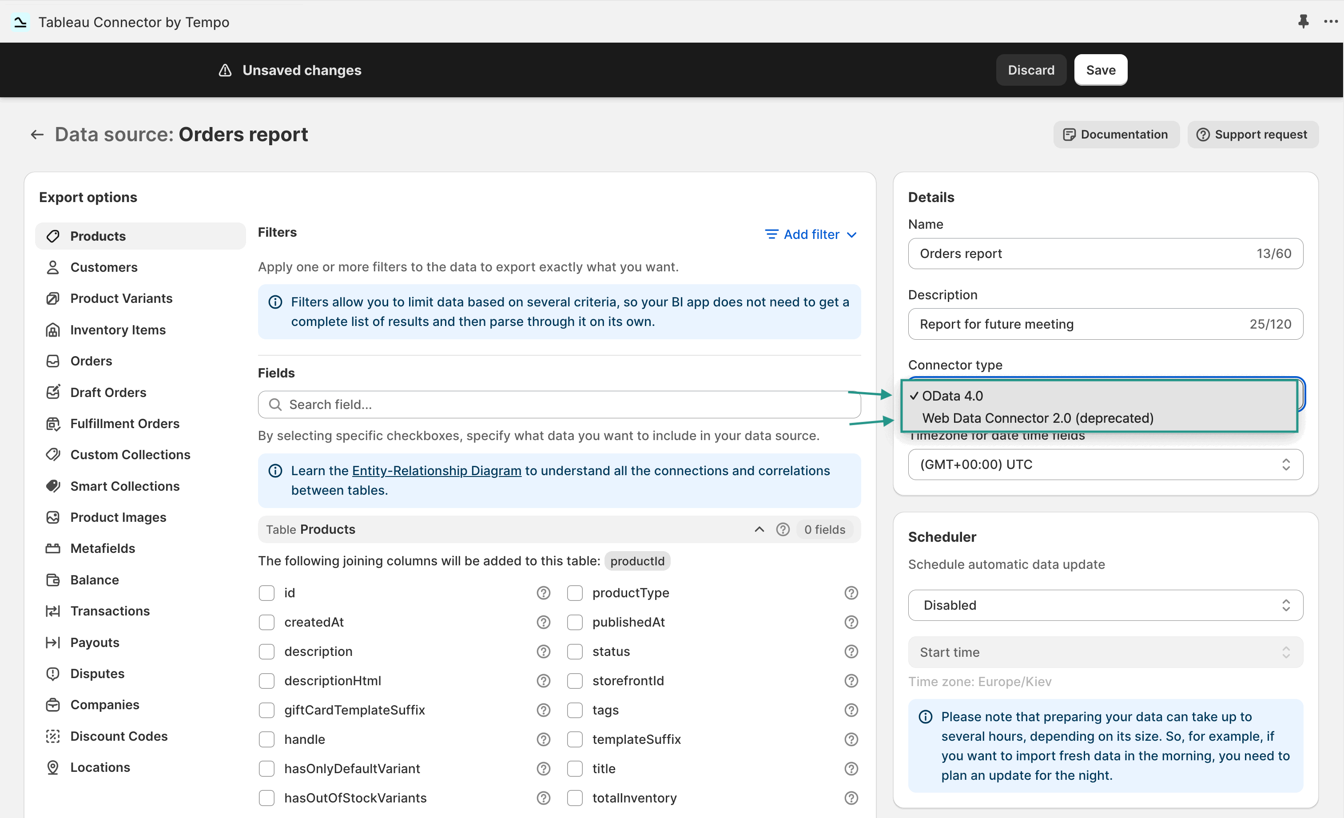Click the Save button
Viewport: 1344px width, 818px height.
click(1101, 70)
